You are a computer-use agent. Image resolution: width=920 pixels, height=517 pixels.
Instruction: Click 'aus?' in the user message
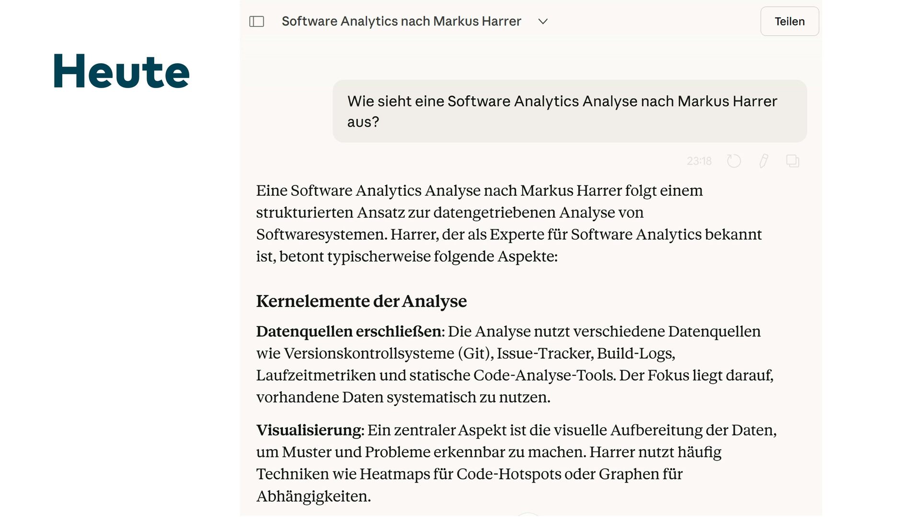(363, 122)
